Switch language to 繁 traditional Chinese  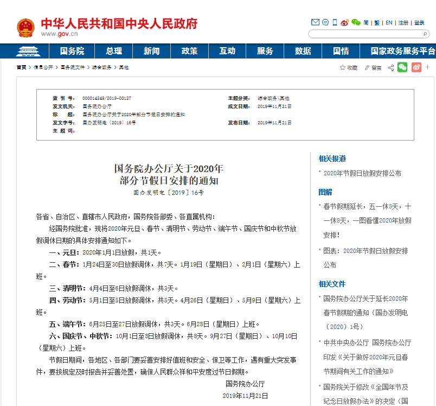pos(376,23)
